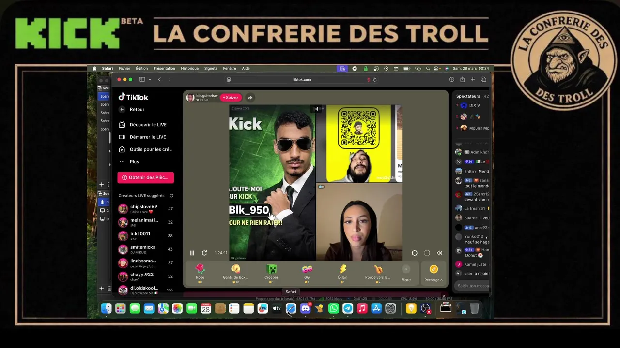
Task: Open the Page menu in address bar
Action: pyautogui.click(x=229, y=79)
